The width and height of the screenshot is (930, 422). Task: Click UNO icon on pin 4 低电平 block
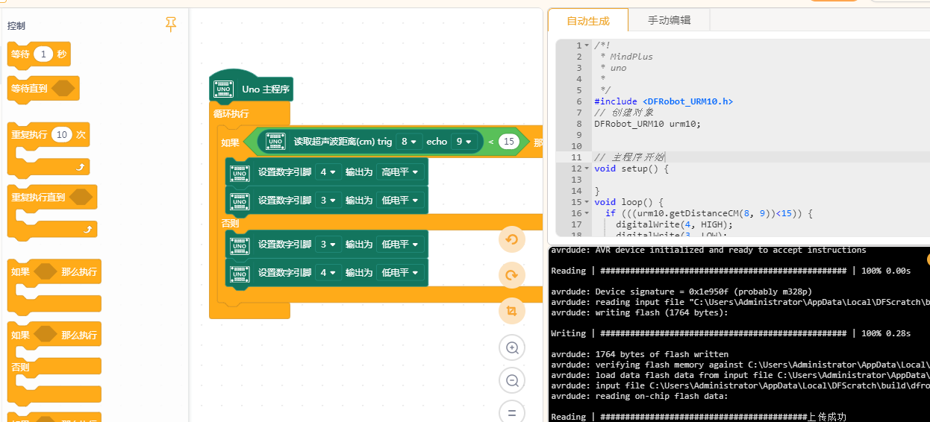pyautogui.click(x=240, y=273)
